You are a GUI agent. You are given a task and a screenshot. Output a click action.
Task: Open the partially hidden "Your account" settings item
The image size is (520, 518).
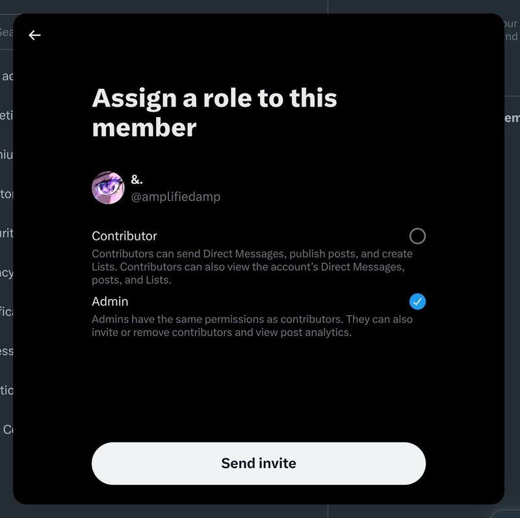6,76
